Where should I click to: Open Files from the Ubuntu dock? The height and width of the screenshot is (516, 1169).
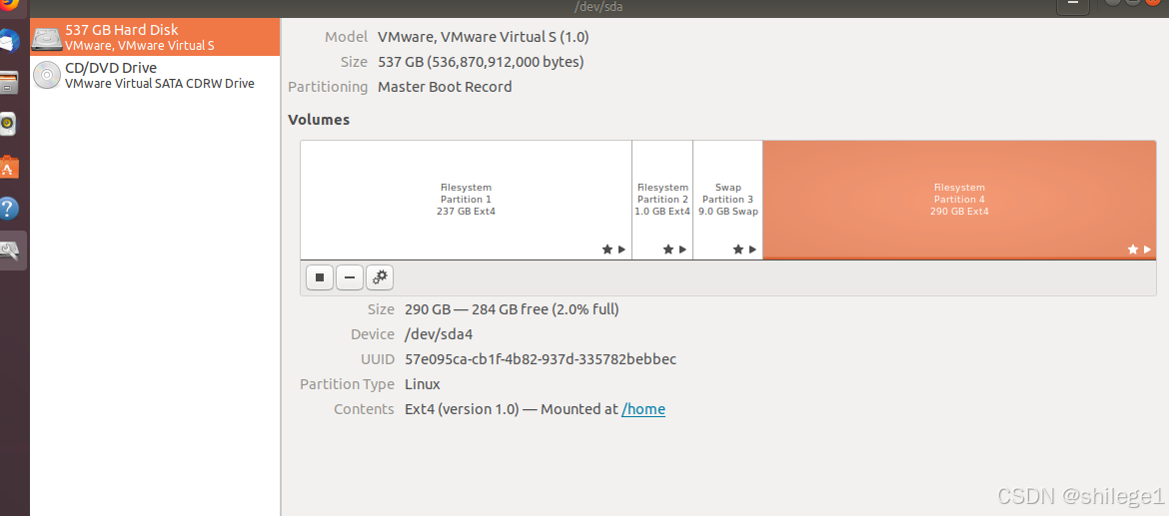coord(9,83)
